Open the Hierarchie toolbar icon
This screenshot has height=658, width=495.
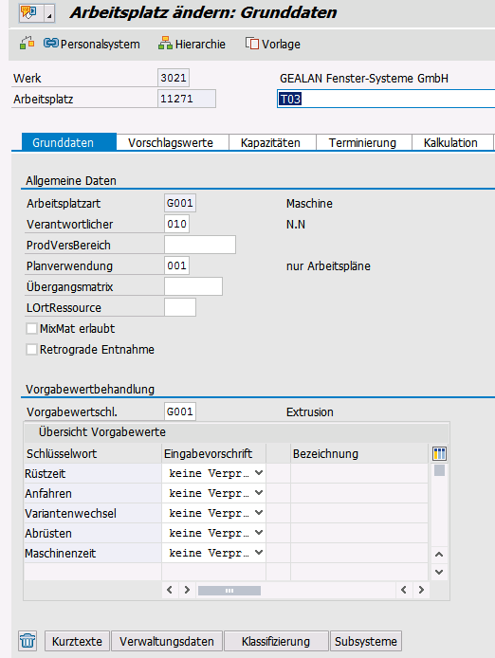point(165,44)
